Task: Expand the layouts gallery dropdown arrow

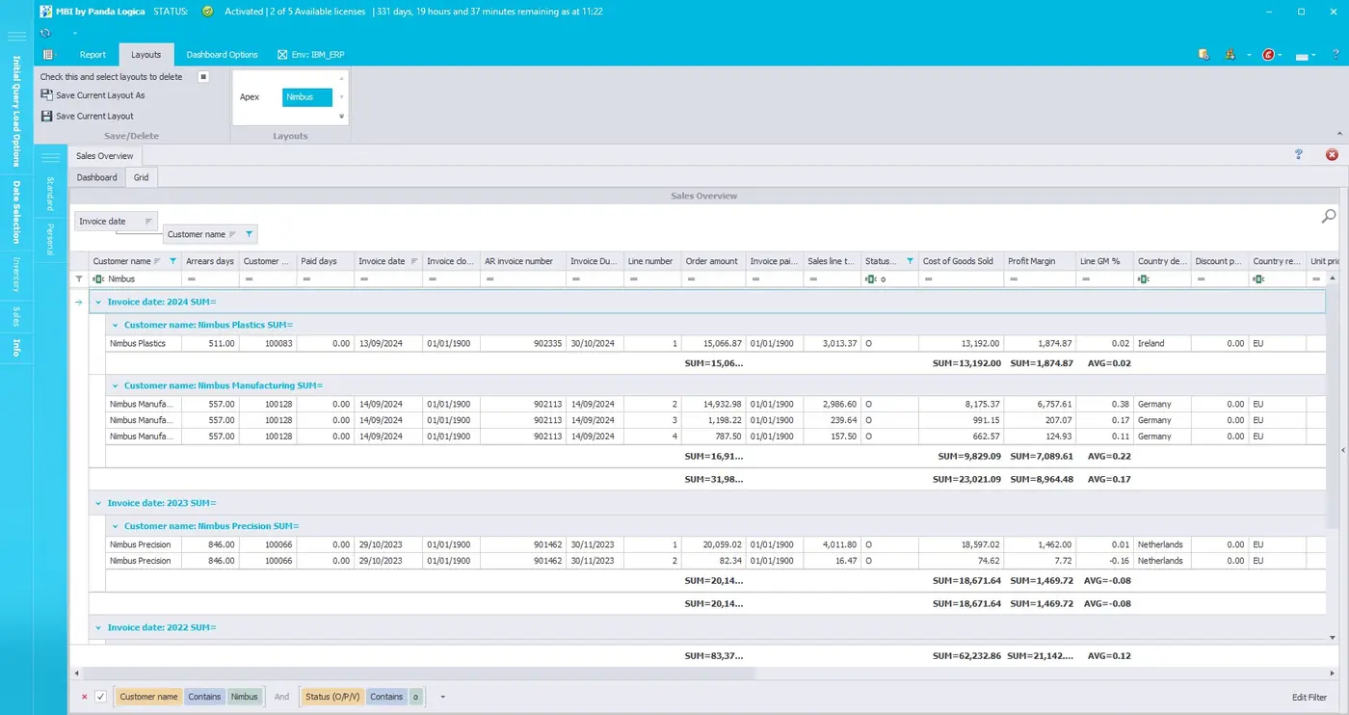Action: 341,116
